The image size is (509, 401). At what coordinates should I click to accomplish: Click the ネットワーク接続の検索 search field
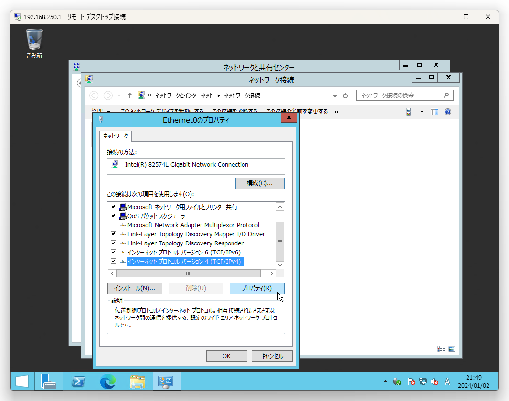pyautogui.click(x=404, y=95)
